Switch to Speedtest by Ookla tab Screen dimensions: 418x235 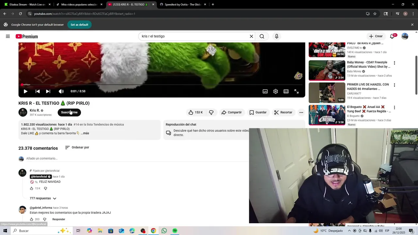(183, 5)
